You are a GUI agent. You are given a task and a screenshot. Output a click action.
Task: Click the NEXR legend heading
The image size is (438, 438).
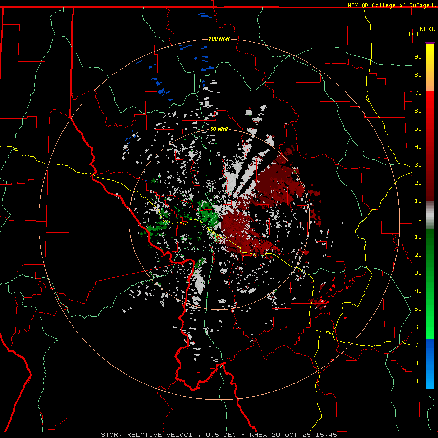[428, 29]
